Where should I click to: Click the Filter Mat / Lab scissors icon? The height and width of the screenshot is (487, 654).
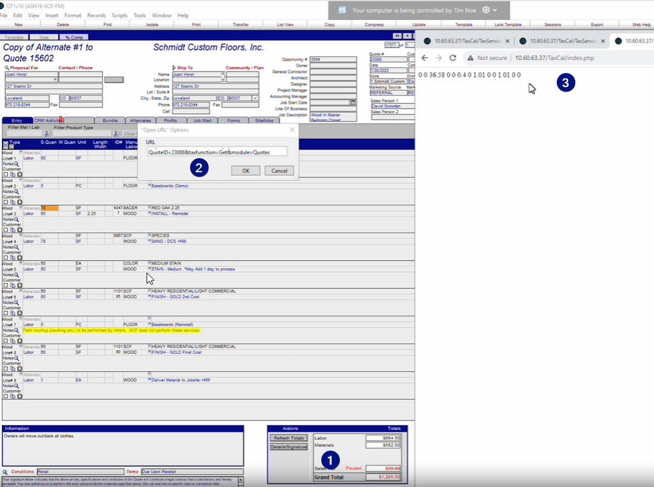click(47, 133)
